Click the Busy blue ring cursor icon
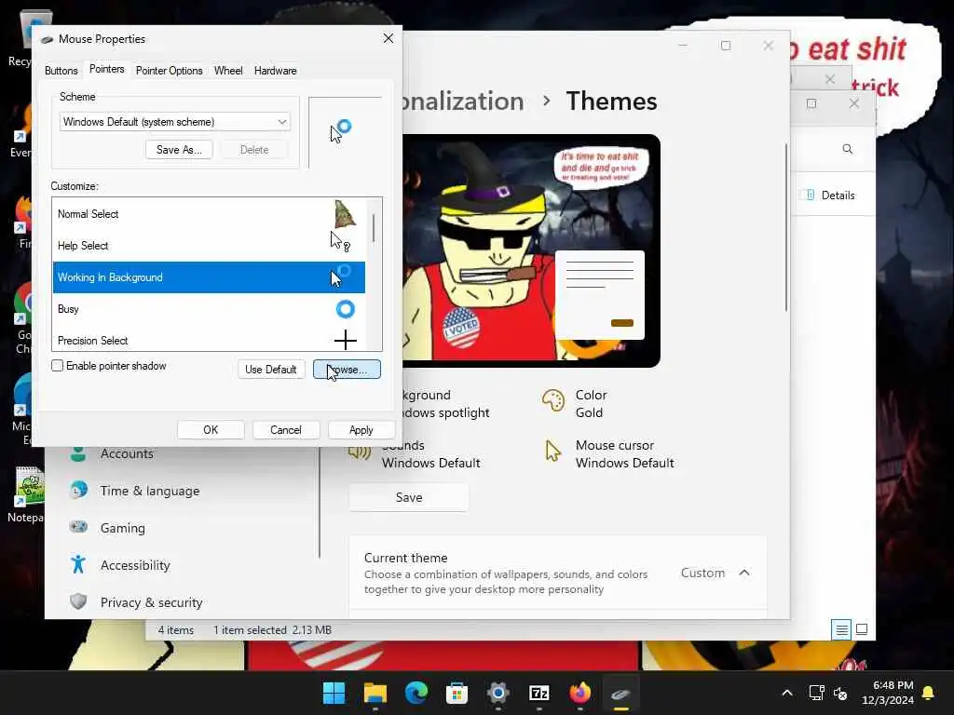The width and height of the screenshot is (954, 715). coord(345,309)
